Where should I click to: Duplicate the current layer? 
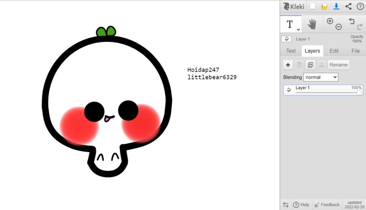(x=310, y=65)
